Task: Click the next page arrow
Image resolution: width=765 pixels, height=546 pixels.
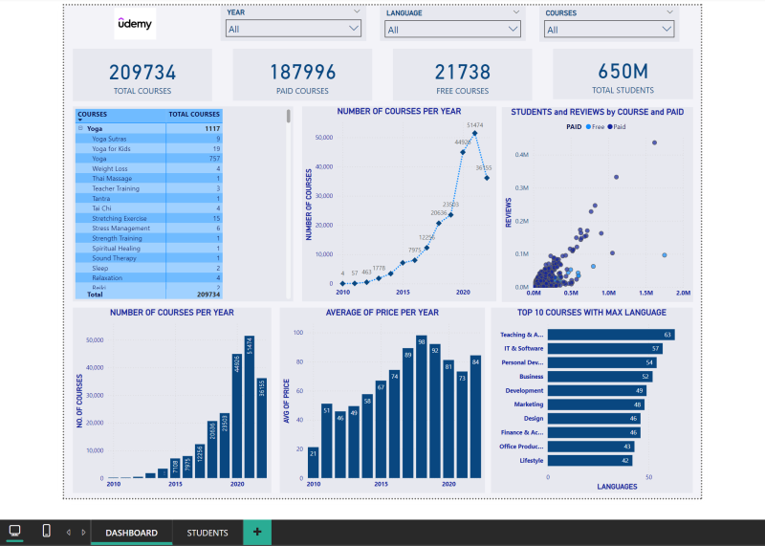Action: 83,532
